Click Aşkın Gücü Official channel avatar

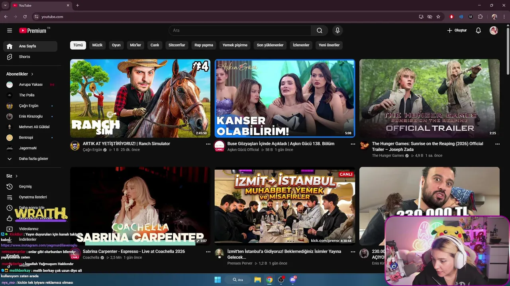(220, 146)
